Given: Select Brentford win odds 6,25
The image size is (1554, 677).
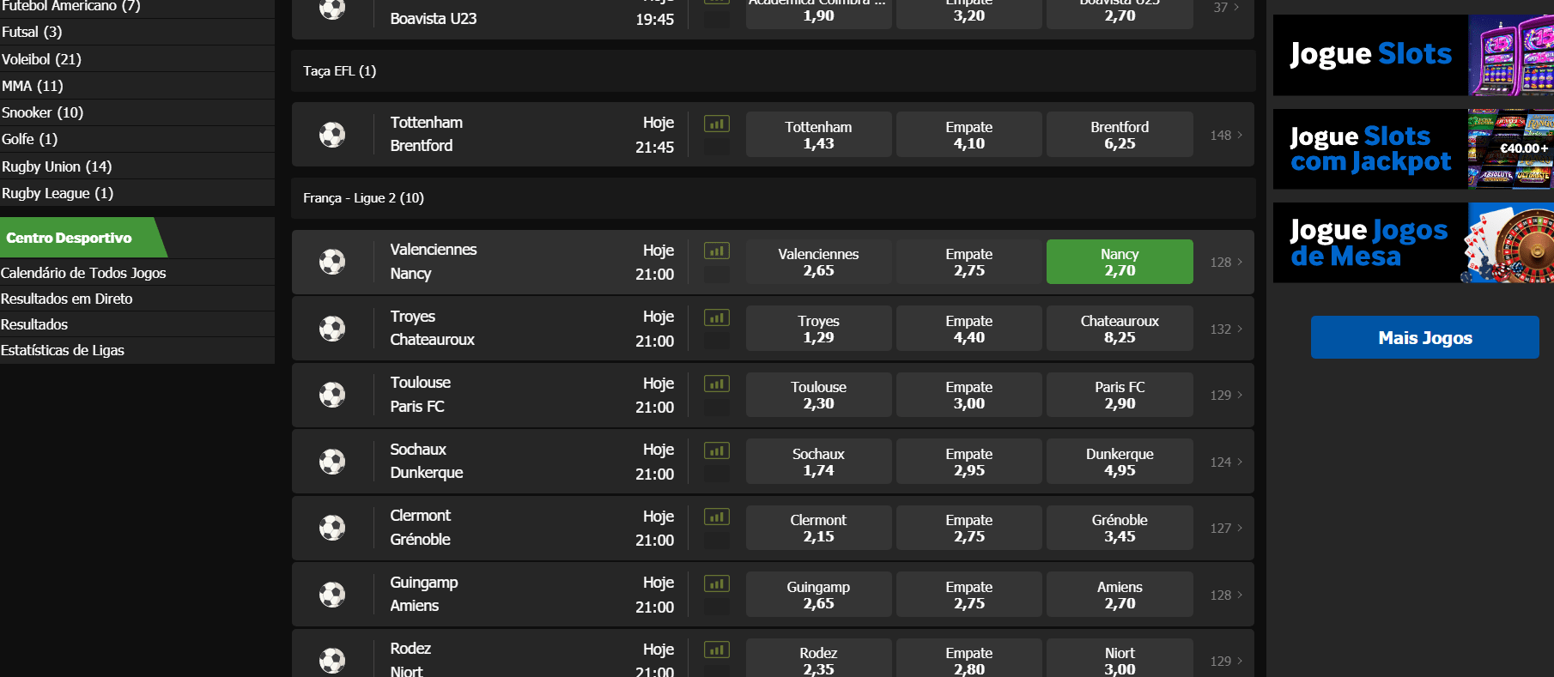Looking at the screenshot, I should pyautogui.click(x=1120, y=135).
